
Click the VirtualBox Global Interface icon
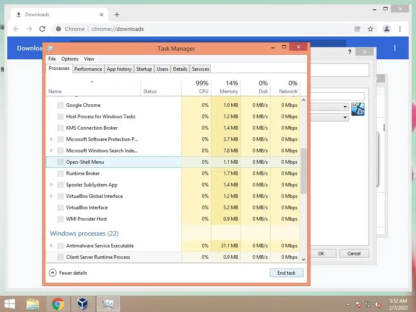[x=60, y=196]
